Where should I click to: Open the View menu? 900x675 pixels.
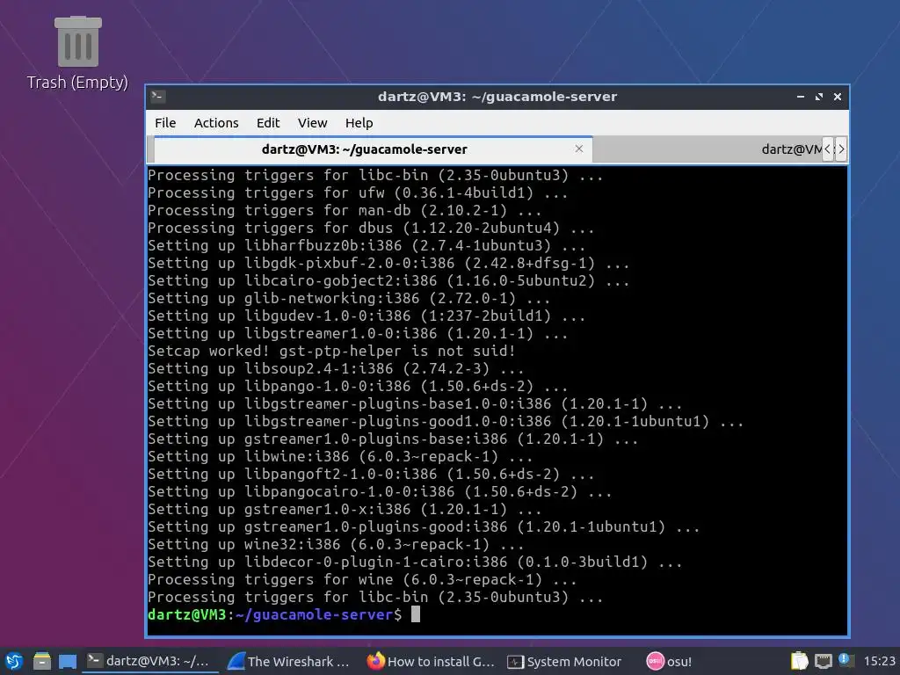[x=312, y=123]
